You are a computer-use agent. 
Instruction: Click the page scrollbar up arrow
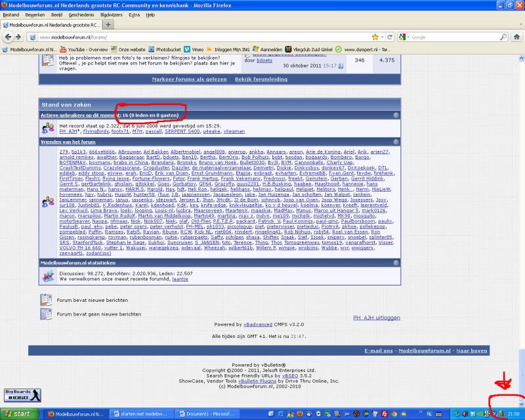click(x=521, y=58)
